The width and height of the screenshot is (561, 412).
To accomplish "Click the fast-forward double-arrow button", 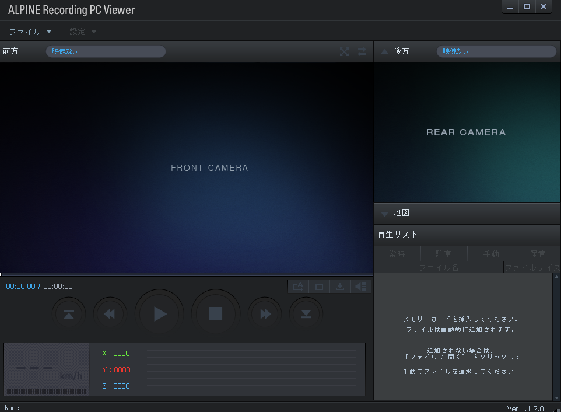I will coord(265,315).
